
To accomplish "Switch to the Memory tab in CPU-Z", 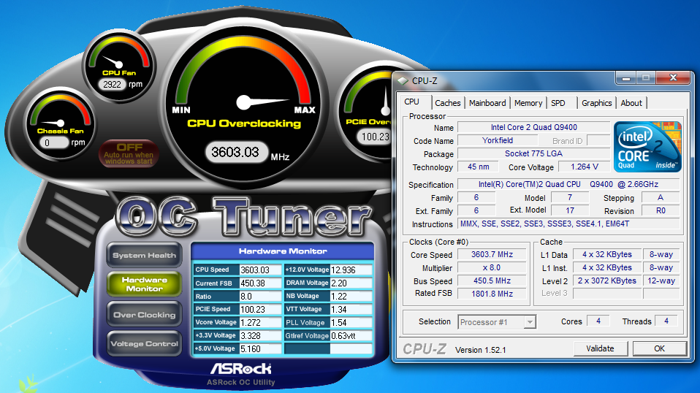I will coord(528,103).
